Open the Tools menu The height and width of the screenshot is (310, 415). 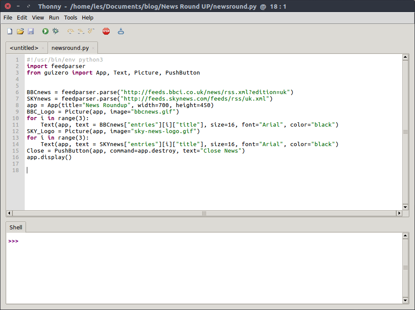(x=71, y=17)
